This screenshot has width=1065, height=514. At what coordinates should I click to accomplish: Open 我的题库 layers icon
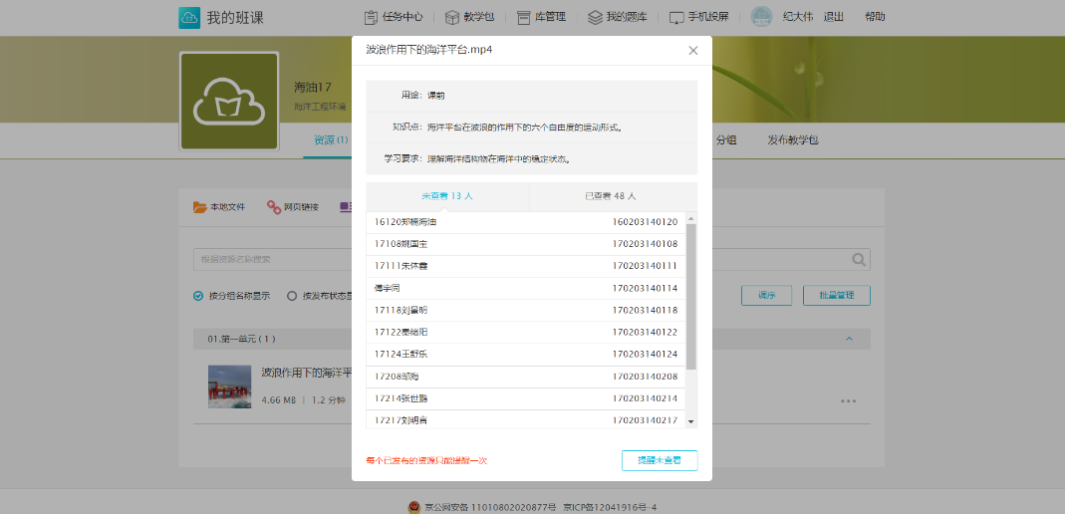[595, 17]
